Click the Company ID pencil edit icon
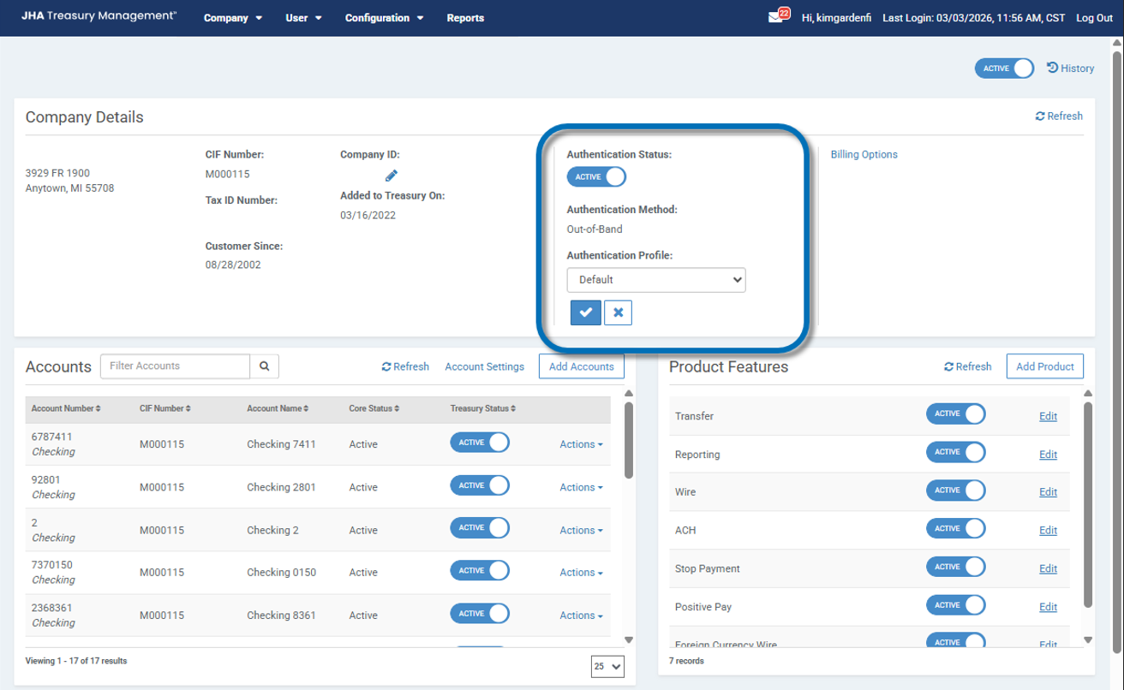The height and width of the screenshot is (690, 1124). tap(392, 175)
